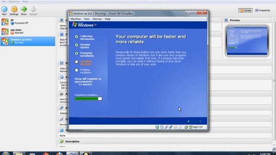The width and height of the screenshot is (276, 155).
Task: Select the XP powered off machine icon
Action: click(5, 22)
